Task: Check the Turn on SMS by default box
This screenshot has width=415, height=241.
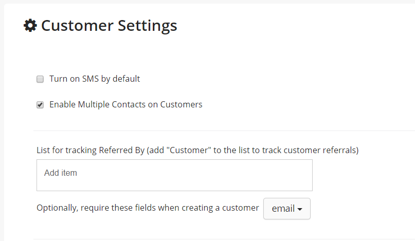Action: [40, 79]
